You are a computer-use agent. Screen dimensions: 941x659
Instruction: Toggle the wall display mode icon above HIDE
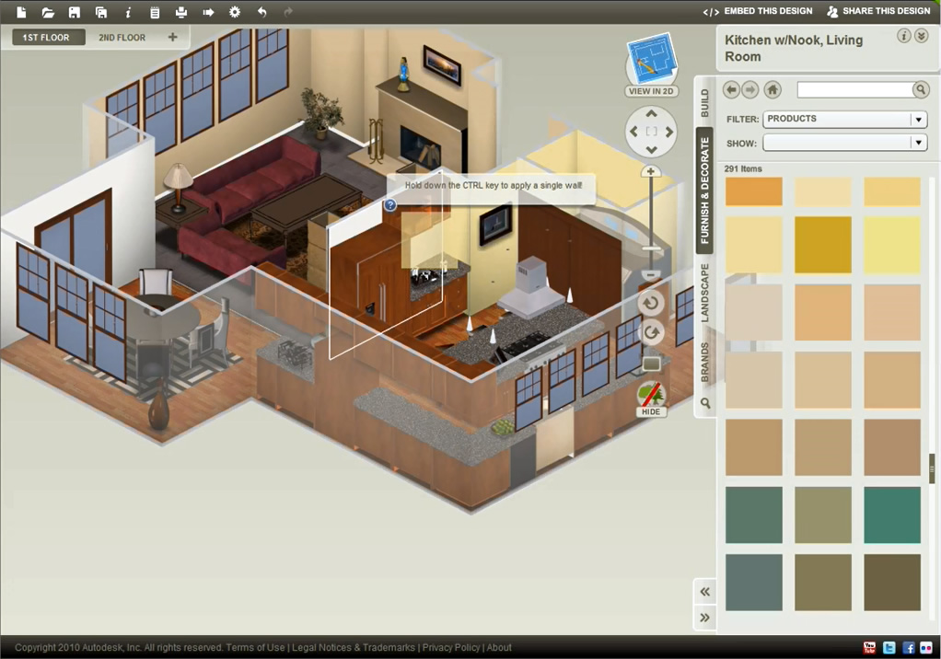click(651, 364)
